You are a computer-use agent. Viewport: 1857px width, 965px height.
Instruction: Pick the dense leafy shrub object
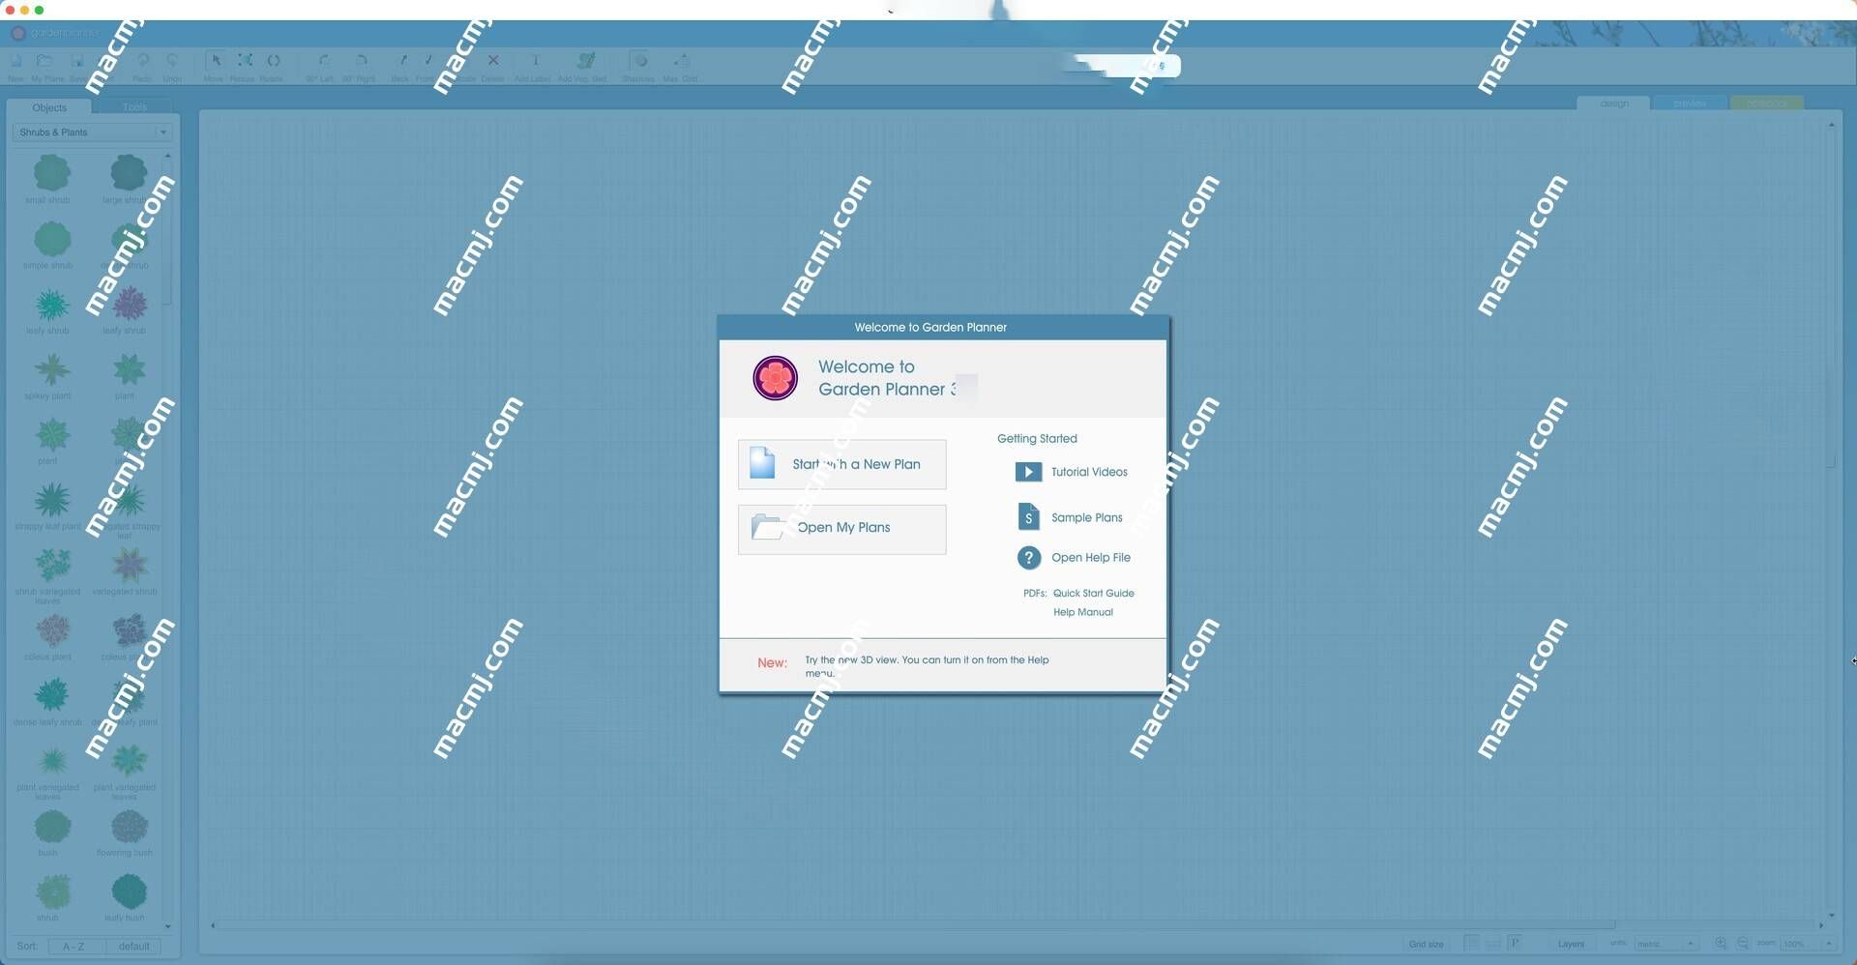(52, 695)
